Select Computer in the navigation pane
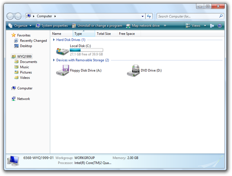 22,88
